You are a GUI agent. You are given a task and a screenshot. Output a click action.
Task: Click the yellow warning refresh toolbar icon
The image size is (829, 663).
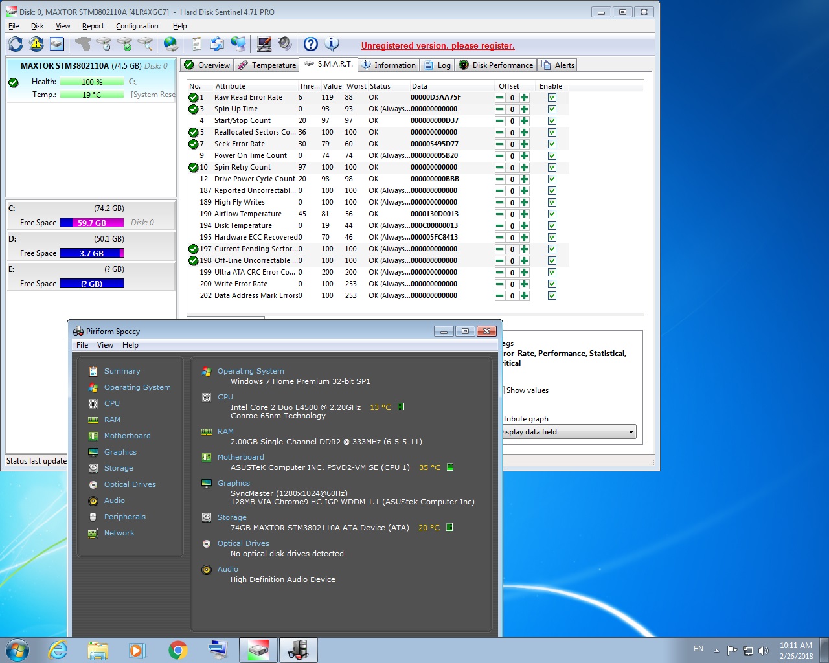pyautogui.click(x=36, y=44)
